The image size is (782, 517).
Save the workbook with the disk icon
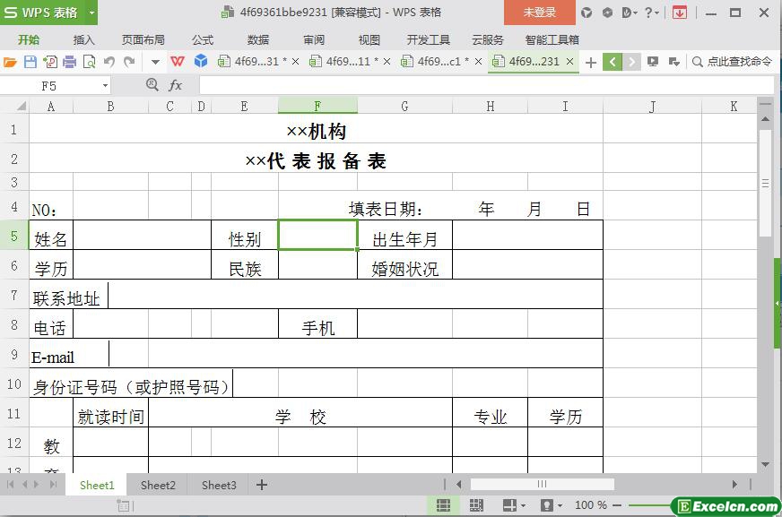click(30, 62)
